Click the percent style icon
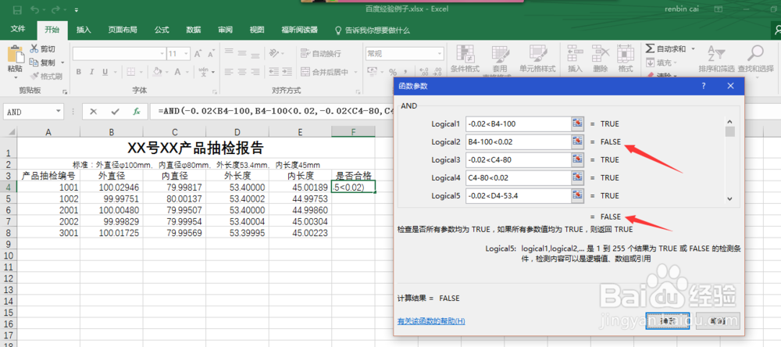Screen dimensions: 781x347 pyautogui.click(x=393, y=72)
